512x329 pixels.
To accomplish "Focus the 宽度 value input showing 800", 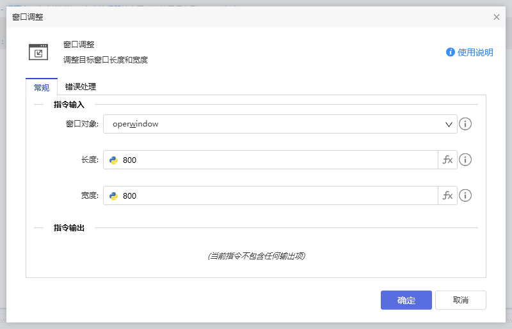I will (x=278, y=195).
